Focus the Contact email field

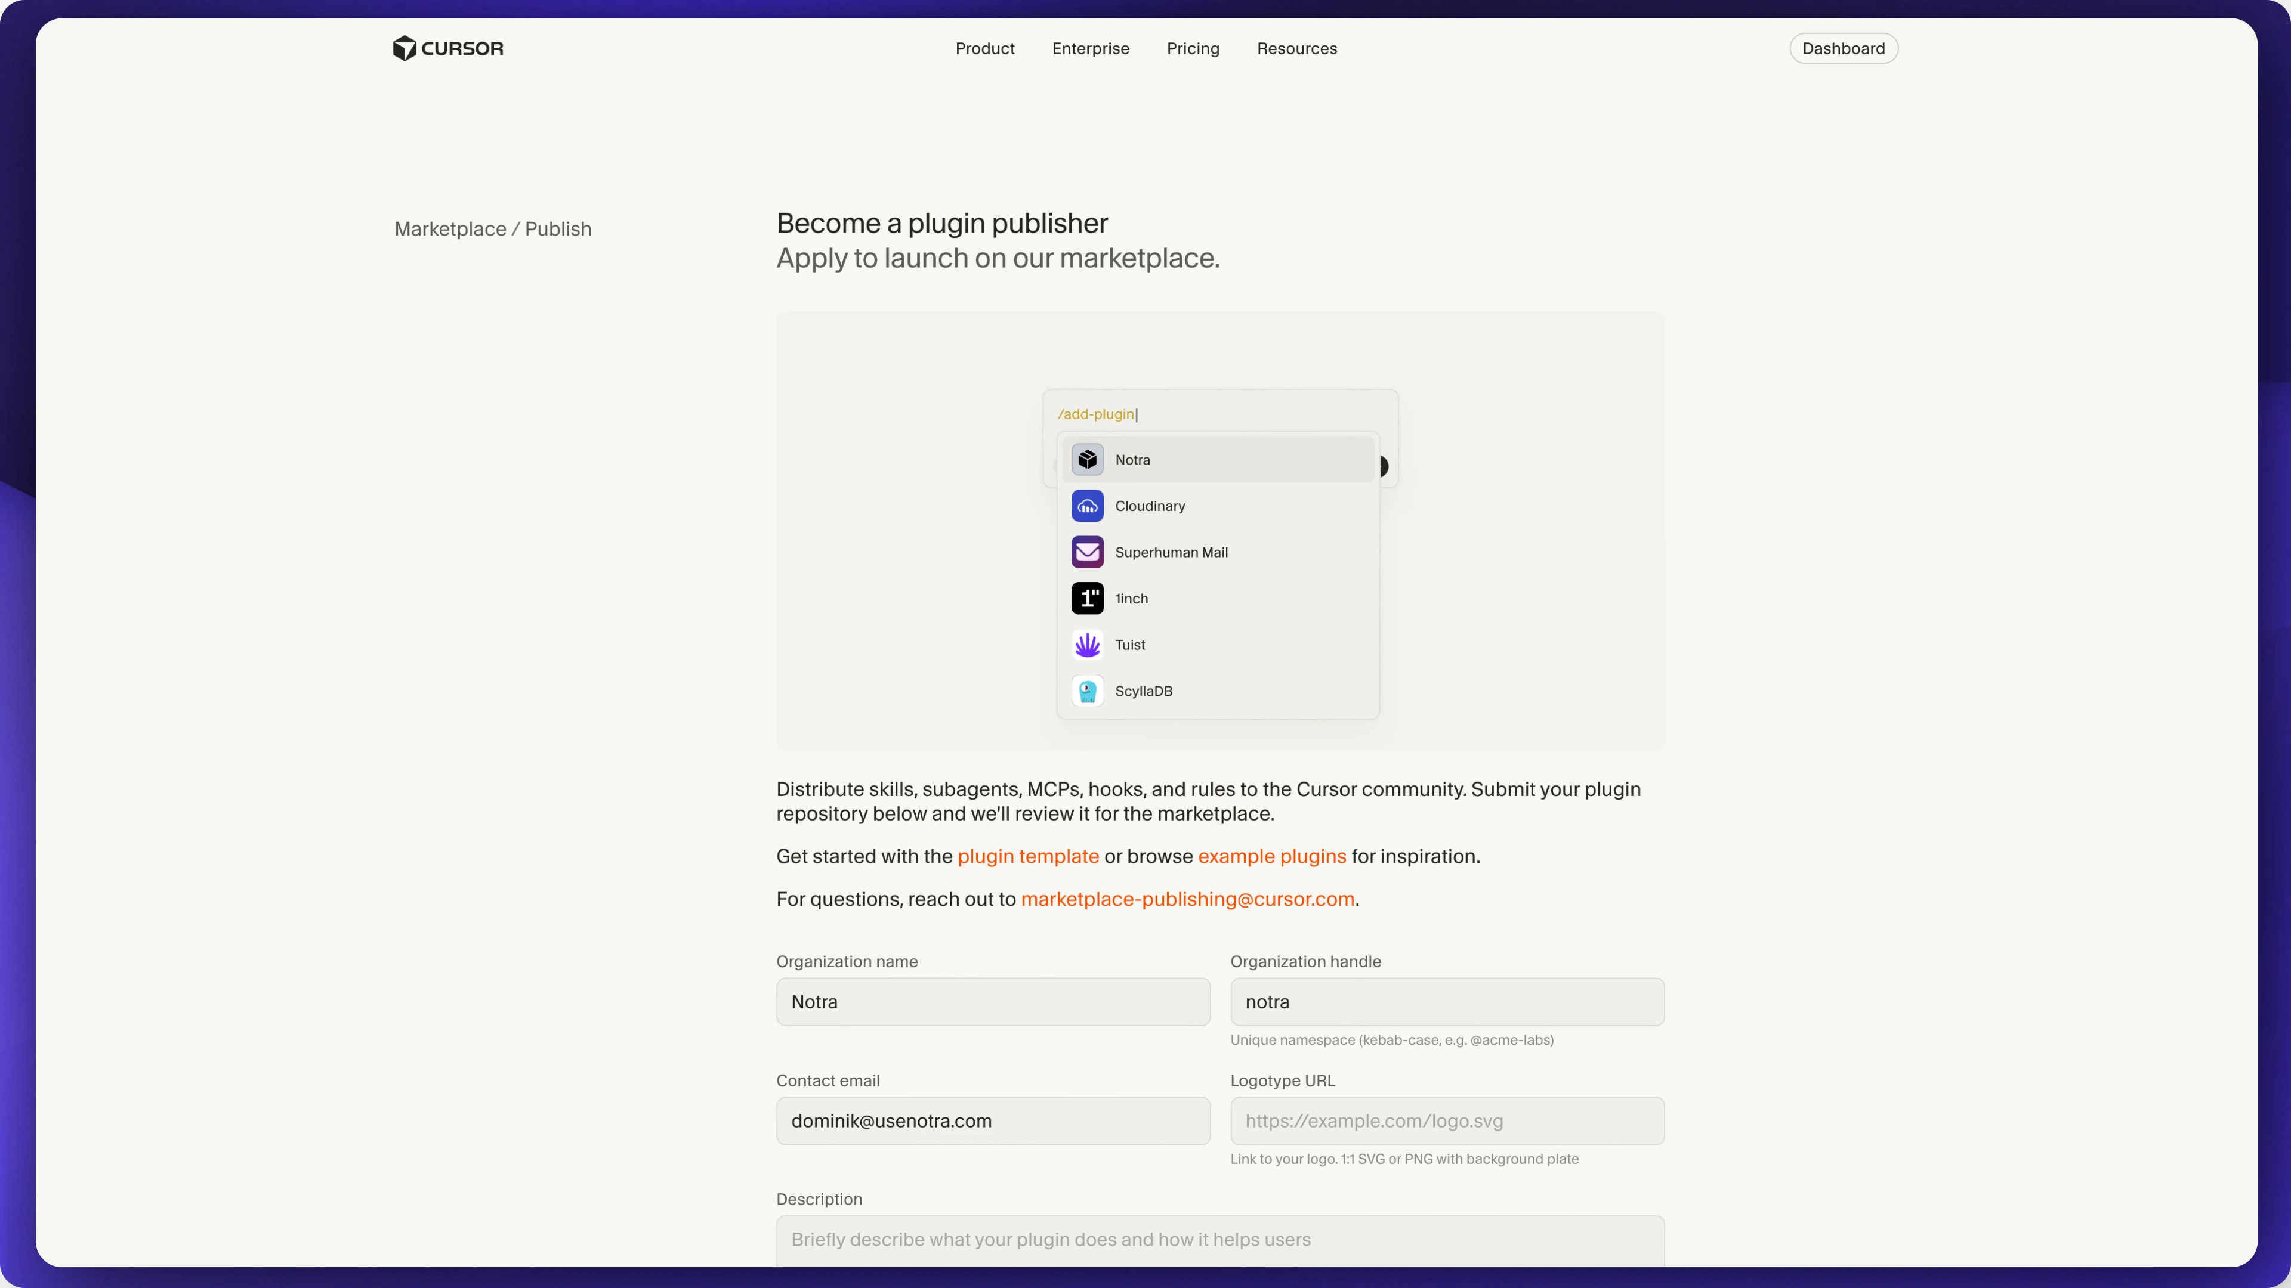(993, 1121)
